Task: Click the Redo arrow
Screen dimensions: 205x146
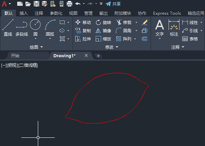Action: pos(90,4)
